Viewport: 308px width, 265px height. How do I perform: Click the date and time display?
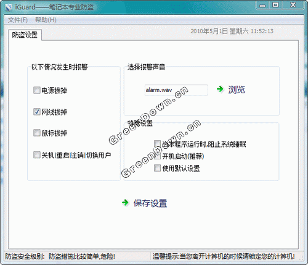232,32
